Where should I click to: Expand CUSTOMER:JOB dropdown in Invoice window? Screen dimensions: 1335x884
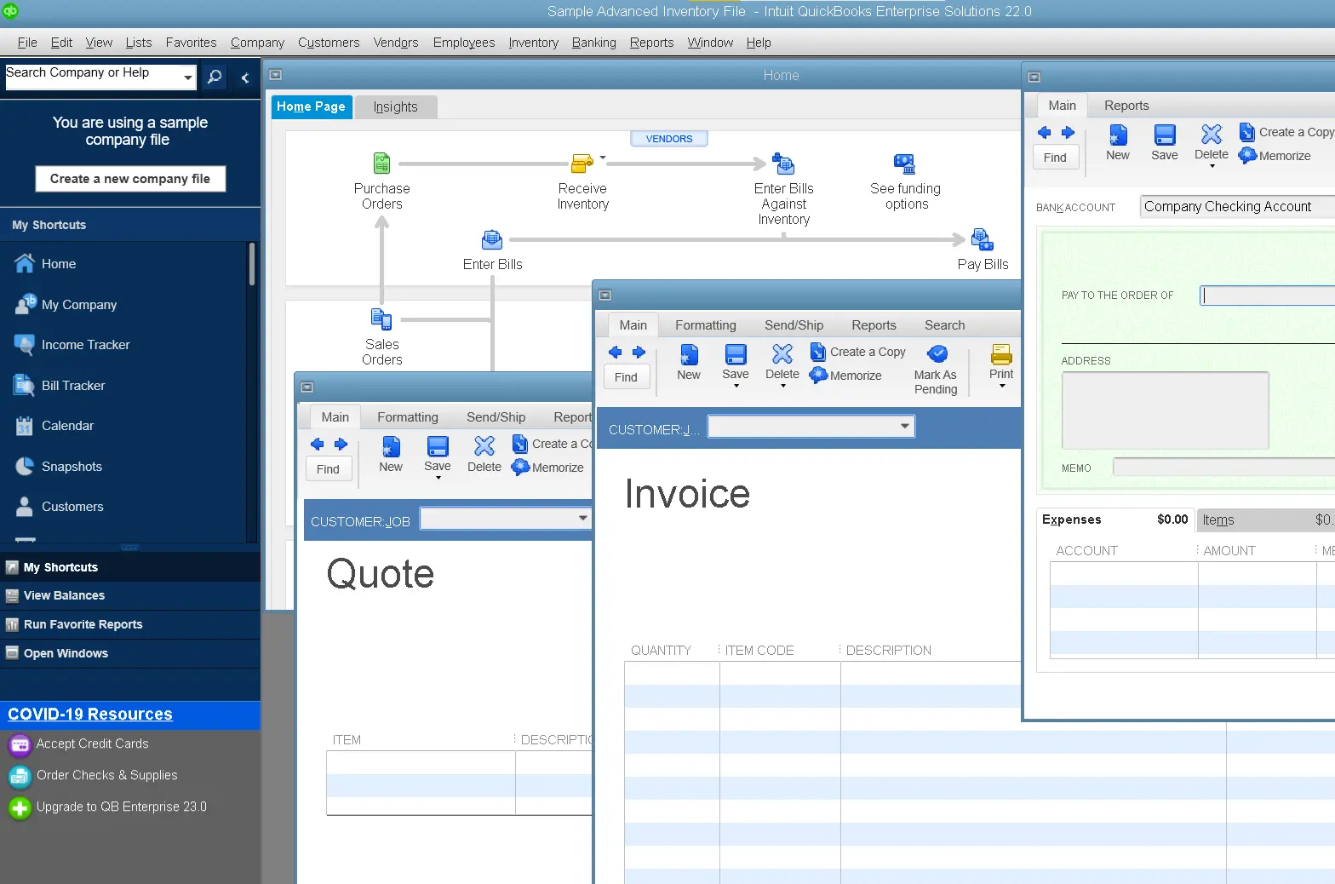[x=904, y=426]
